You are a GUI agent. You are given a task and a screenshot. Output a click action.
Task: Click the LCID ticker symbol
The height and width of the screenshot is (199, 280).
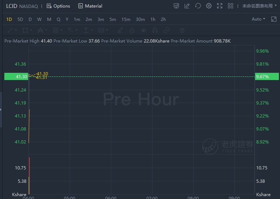click(x=12, y=6)
